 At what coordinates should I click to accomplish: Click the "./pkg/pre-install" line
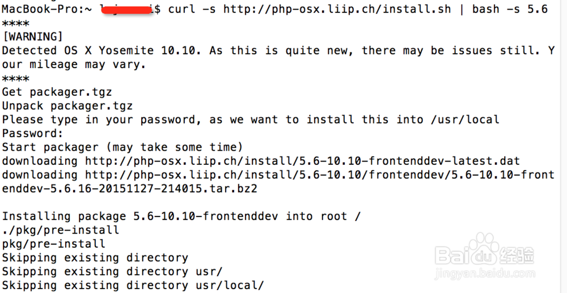(x=61, y=230)
